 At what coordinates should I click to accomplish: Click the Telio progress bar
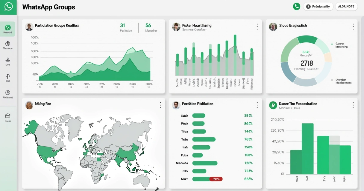click(204, 139)
